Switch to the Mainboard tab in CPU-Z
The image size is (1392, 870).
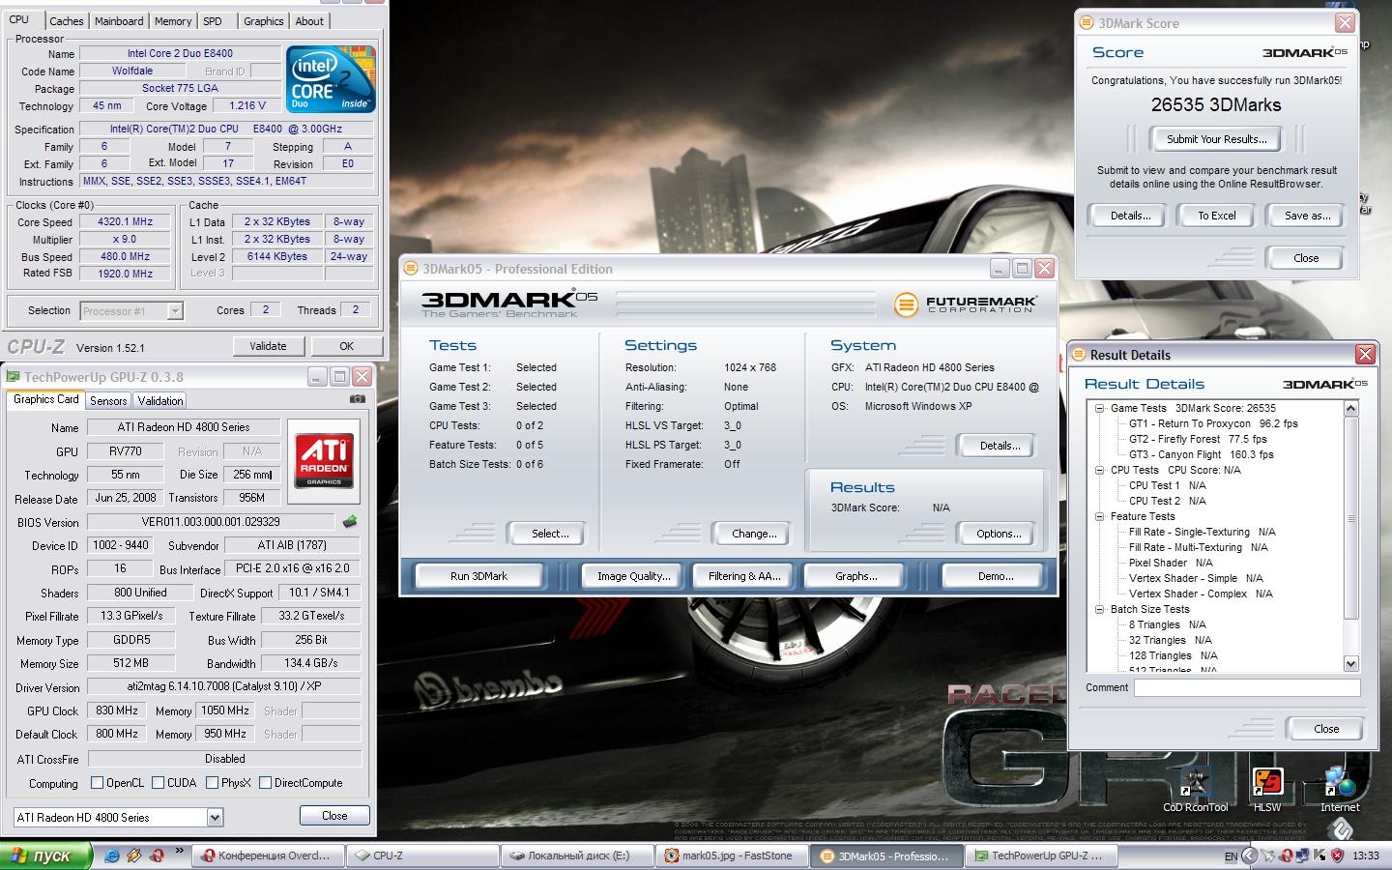(119, 21)
